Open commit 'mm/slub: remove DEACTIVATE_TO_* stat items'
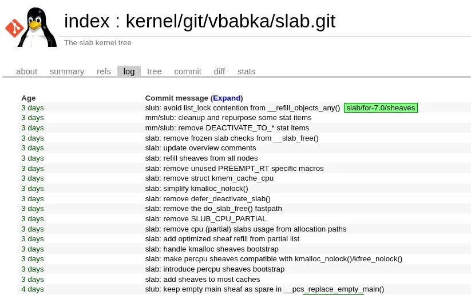 [227, 128]
